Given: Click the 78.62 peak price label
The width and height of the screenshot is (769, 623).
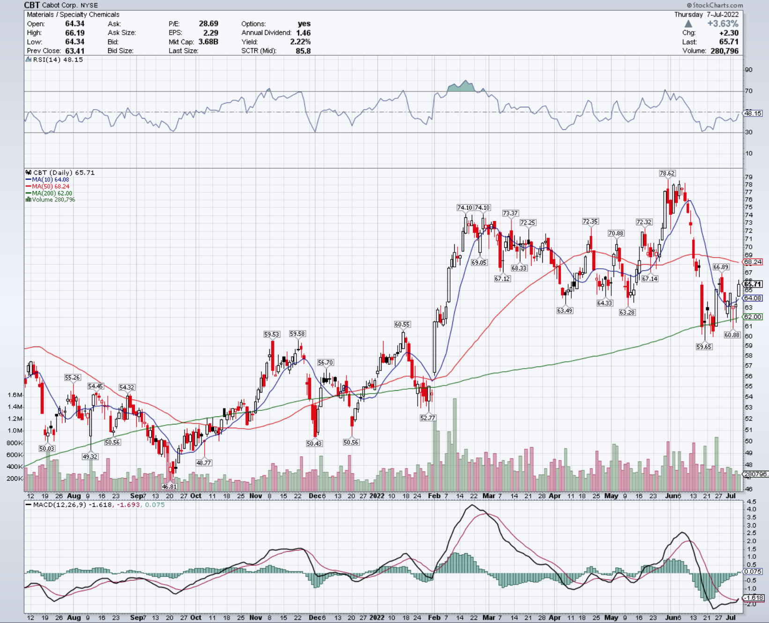Looking at the screenshot, I should click(667, 173).
